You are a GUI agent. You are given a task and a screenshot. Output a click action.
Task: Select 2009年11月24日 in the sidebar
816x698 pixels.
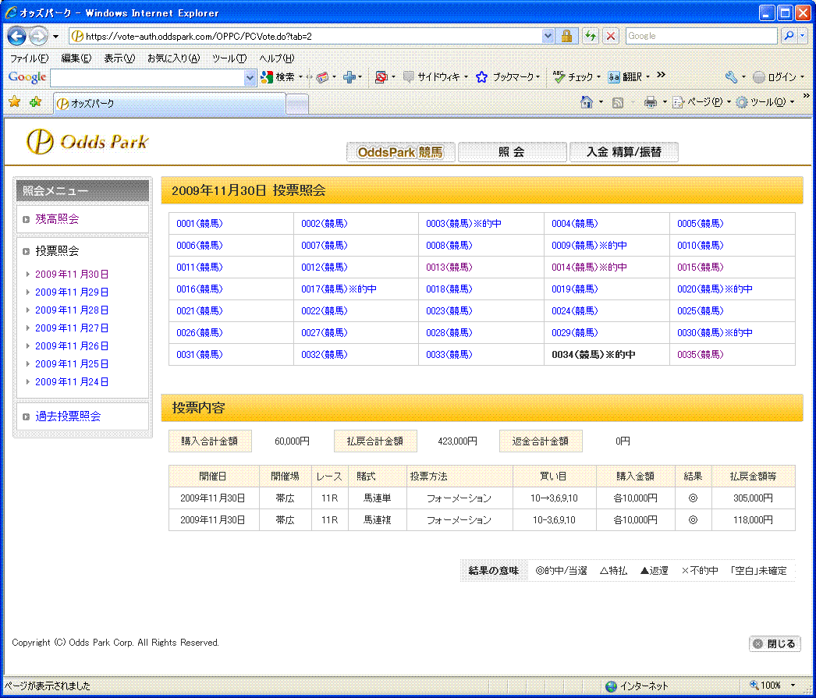coord(72,382)
